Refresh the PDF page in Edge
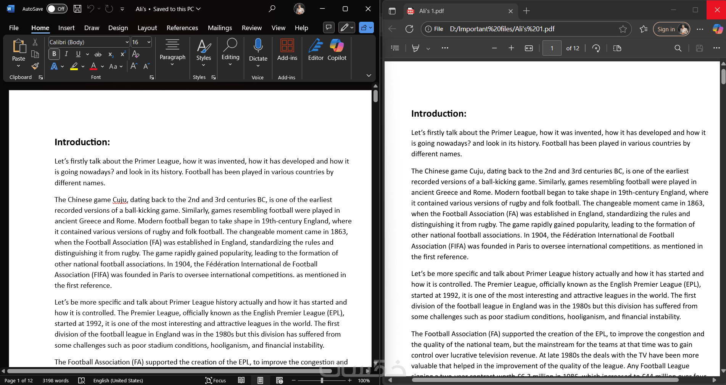Image resolution: width=726 pixels, height=385 pixels. pyautogui.click(x=409, y=29)
